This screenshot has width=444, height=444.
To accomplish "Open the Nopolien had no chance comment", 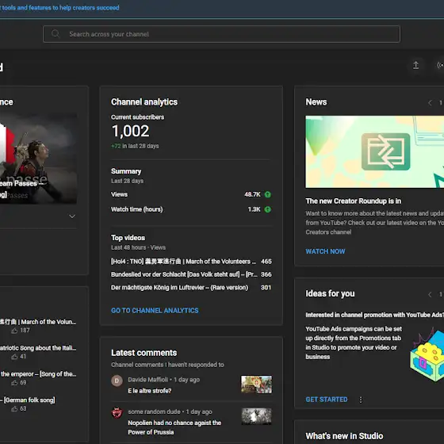I will coord(174,427).
